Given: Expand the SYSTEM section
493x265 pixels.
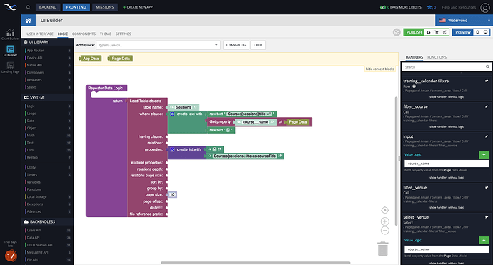Looking at the screenshot, I should [x=47, y=97].
